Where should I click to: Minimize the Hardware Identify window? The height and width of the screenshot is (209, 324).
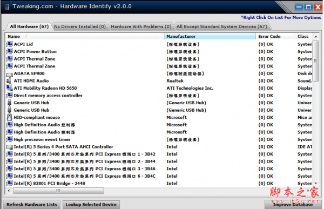(299, 7)
